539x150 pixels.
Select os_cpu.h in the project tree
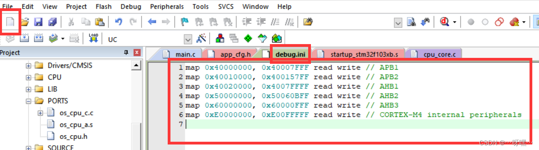[73, 137]
